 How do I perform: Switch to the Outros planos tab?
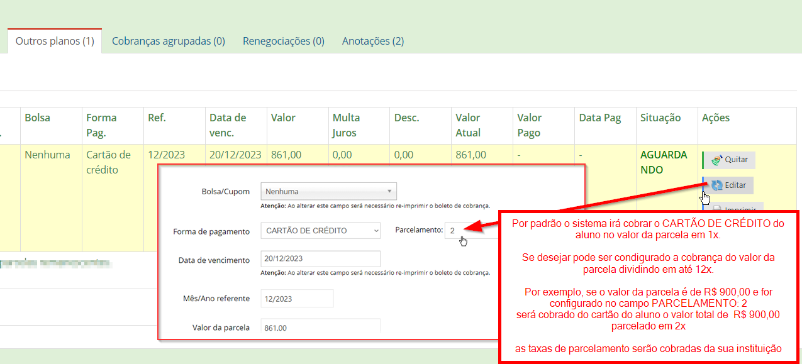click(x=55, y=41)
